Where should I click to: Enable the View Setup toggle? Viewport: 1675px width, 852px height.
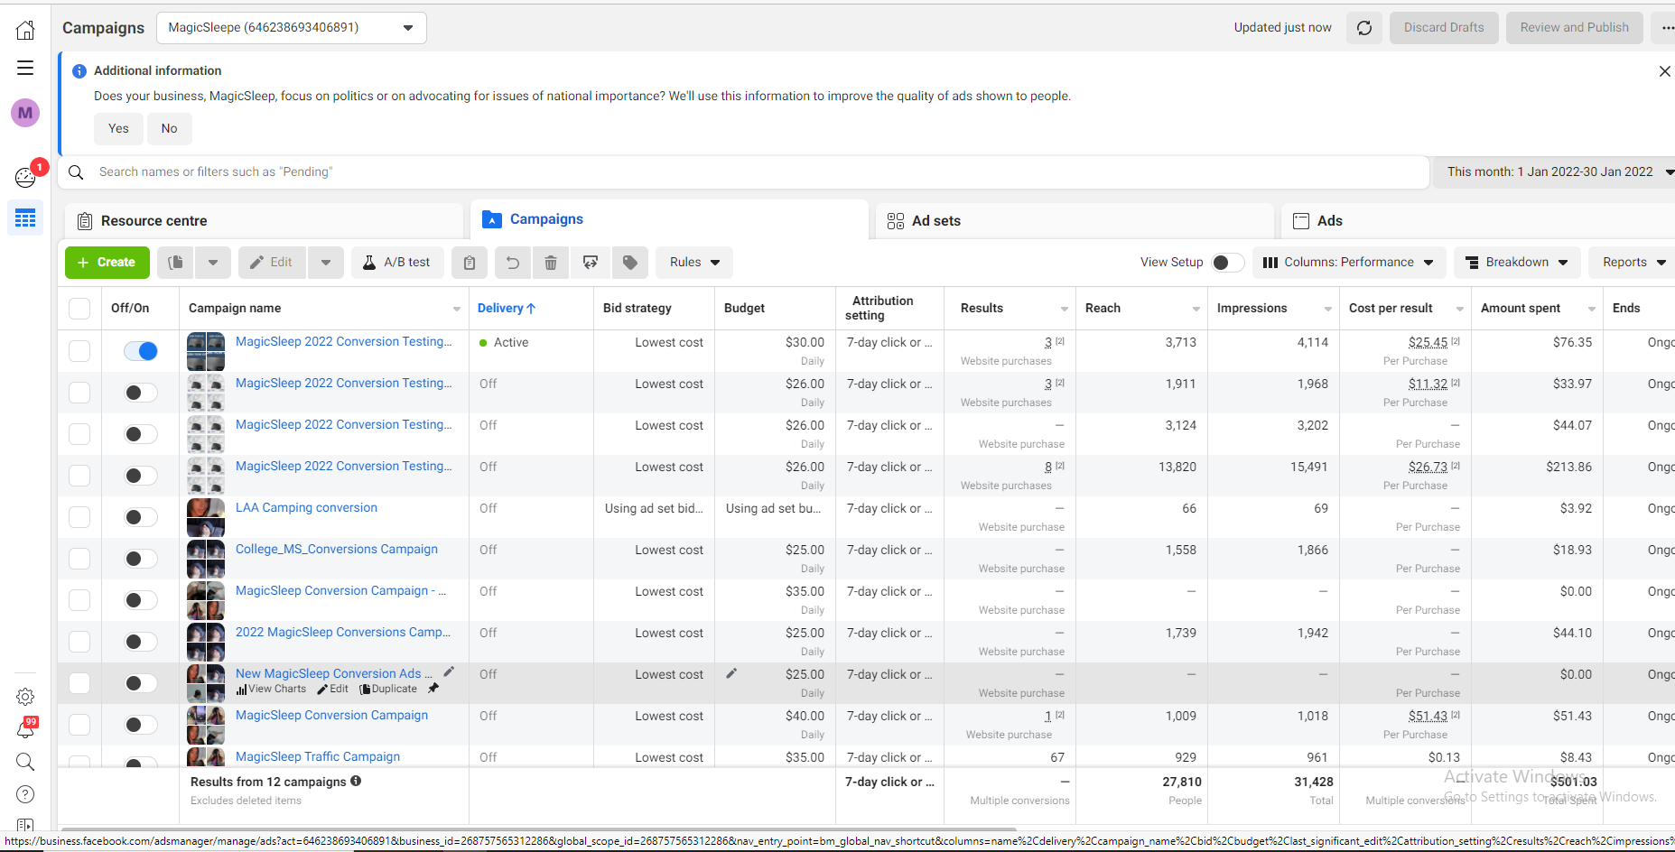(x=1226, y=263)
